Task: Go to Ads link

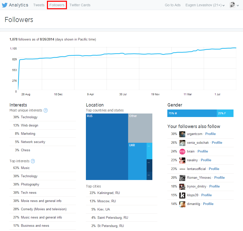Action: point(173,5)
